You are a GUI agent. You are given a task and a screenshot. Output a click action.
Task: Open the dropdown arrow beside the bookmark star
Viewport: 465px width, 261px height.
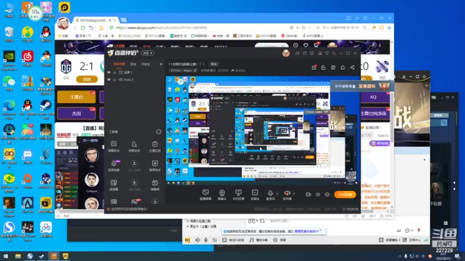point(309,27)
